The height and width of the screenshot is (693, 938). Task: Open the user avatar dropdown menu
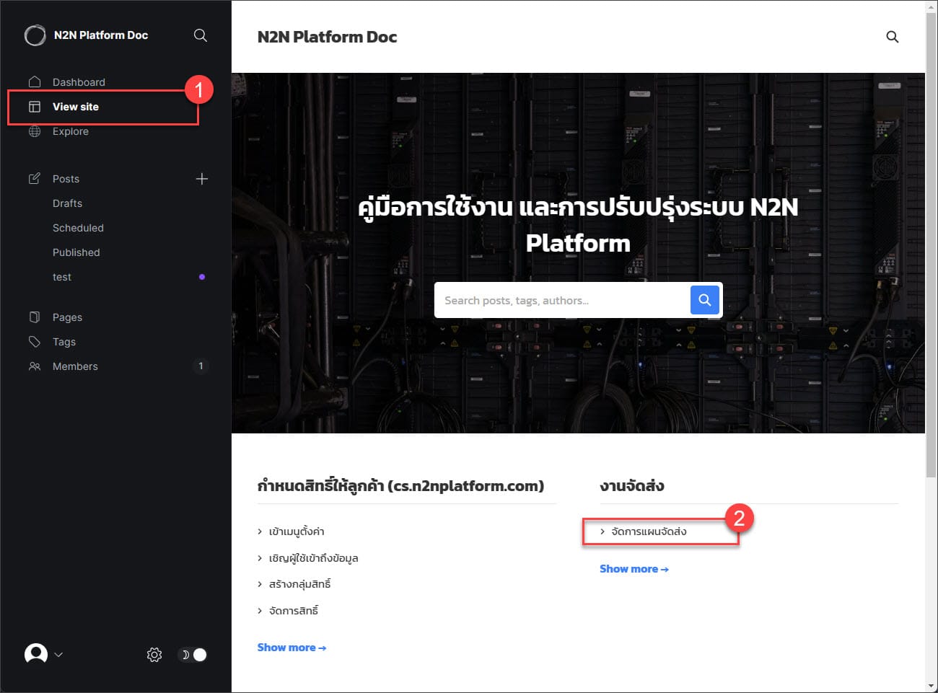coord(43,655)
